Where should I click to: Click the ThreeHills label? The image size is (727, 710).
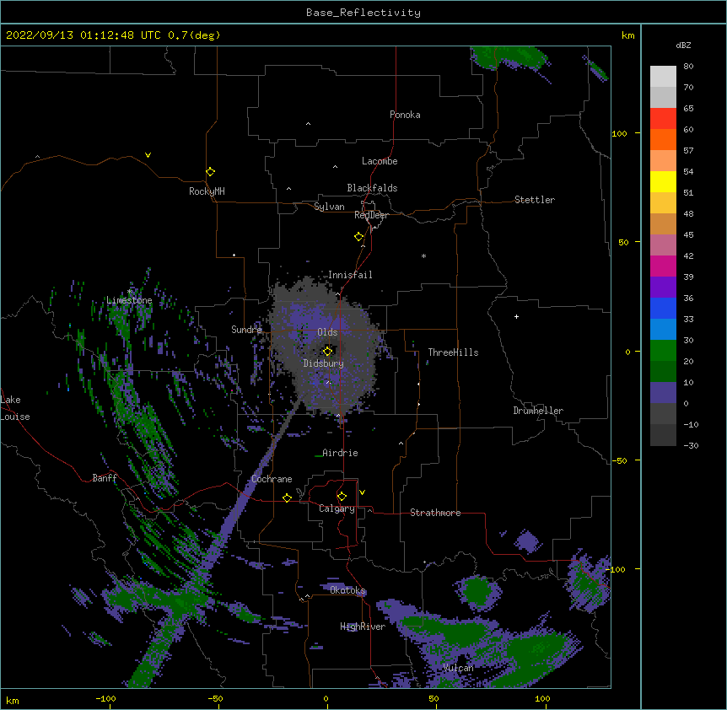pyautogui.click(x=453, y=352)
